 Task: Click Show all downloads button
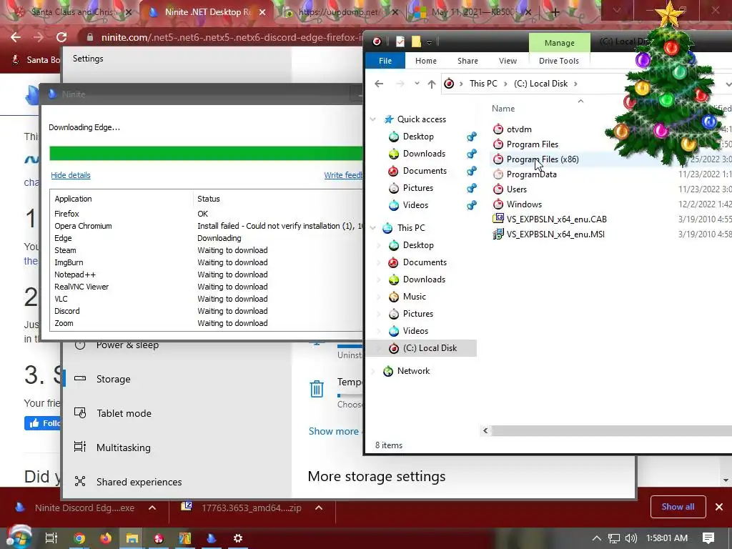[678, 507]
